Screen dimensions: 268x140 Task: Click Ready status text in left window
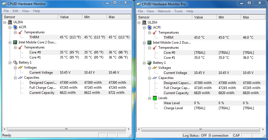tap(7, 135)
